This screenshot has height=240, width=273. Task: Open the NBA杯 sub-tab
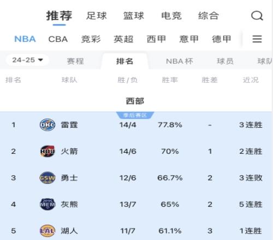click(180, 61)
